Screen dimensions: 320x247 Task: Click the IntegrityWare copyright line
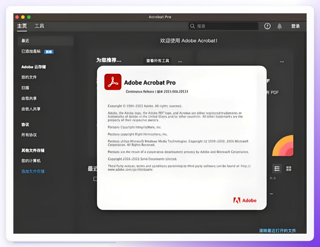point(134,127)
